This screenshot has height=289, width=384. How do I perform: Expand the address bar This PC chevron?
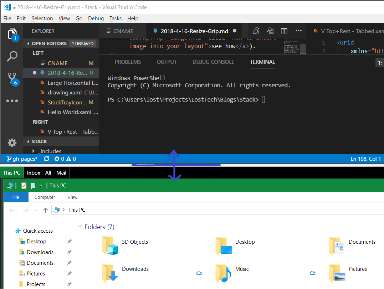[64, 210]
